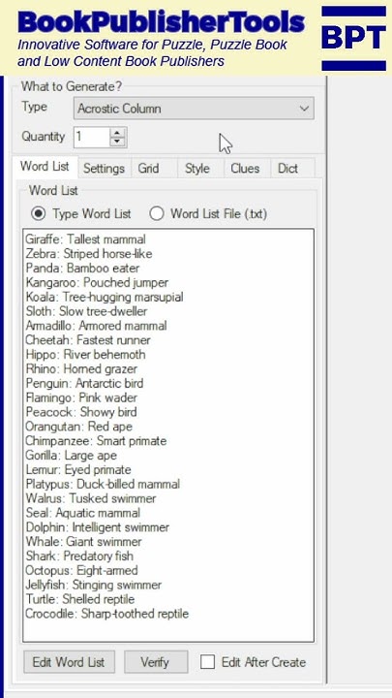Click the 'Kangaroo: Pouched jumper' line
The height and width of the screenshot is (698, 392).
pyautogui.click(x=97, y=283)
